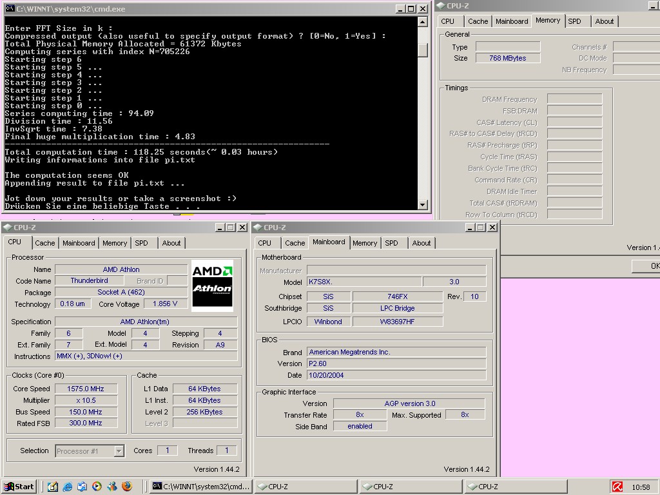This screenshot has height=495, width=660.
Task: Click BIOS version P2.60 value
Action: (396, 364)
